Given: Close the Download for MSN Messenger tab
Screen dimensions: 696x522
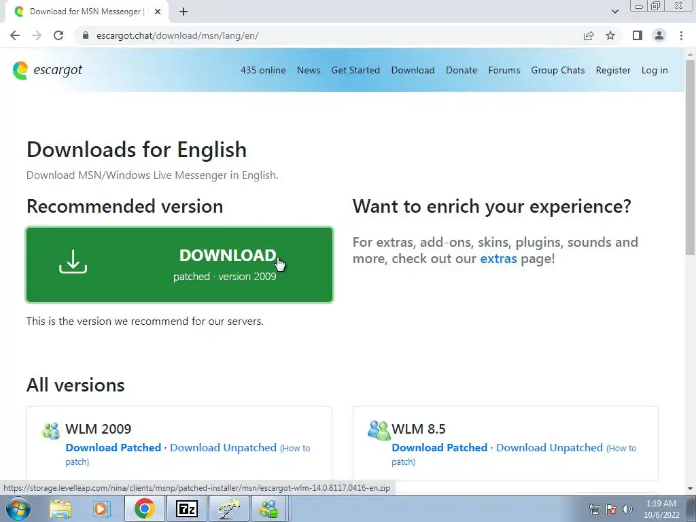Looking at the screenshot, I should click(x=158, y=12).
